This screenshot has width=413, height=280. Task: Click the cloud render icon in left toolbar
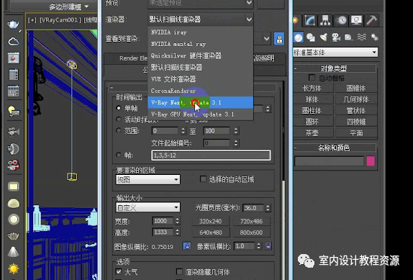(x=13, y=41)
